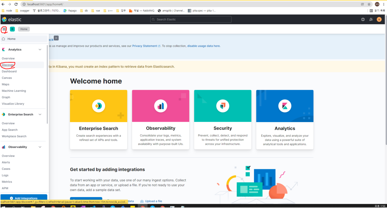Open the vue bookmark folder
387x208 pixels.
click(x=96, y=11)
